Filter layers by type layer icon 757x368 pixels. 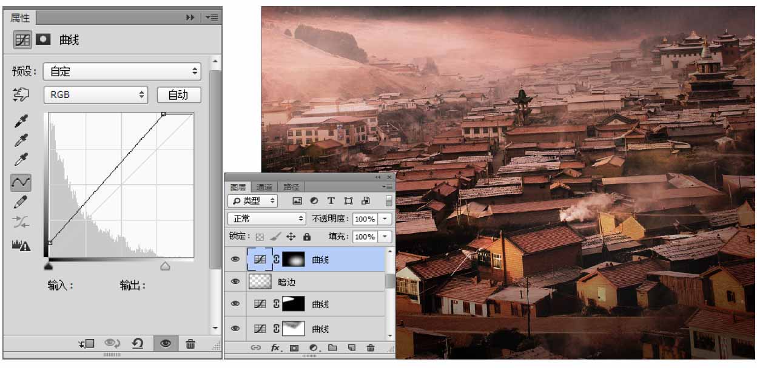coord(331,201)
